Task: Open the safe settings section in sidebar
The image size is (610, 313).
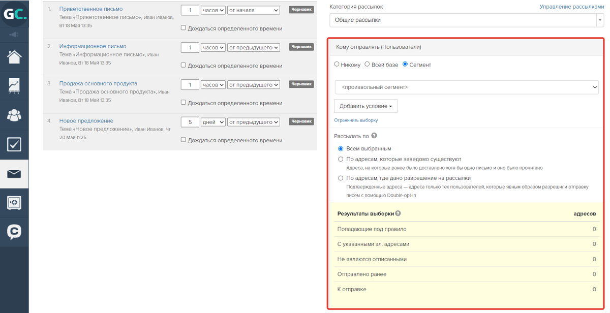Action: coord(14,203)
